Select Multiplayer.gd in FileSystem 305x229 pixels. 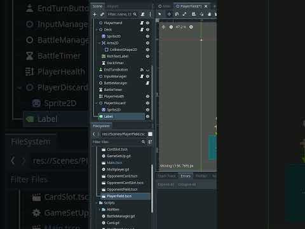point(118,169)
